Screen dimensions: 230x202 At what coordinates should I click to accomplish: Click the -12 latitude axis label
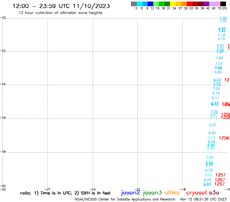pos(3,51)
